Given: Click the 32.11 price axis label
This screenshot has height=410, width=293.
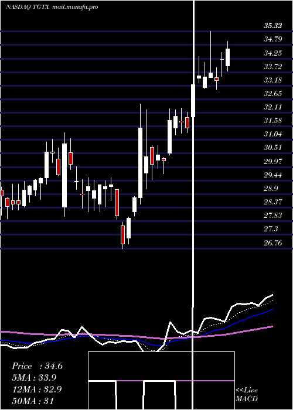Looking at the screenshot, I should [x=273, y=107].
